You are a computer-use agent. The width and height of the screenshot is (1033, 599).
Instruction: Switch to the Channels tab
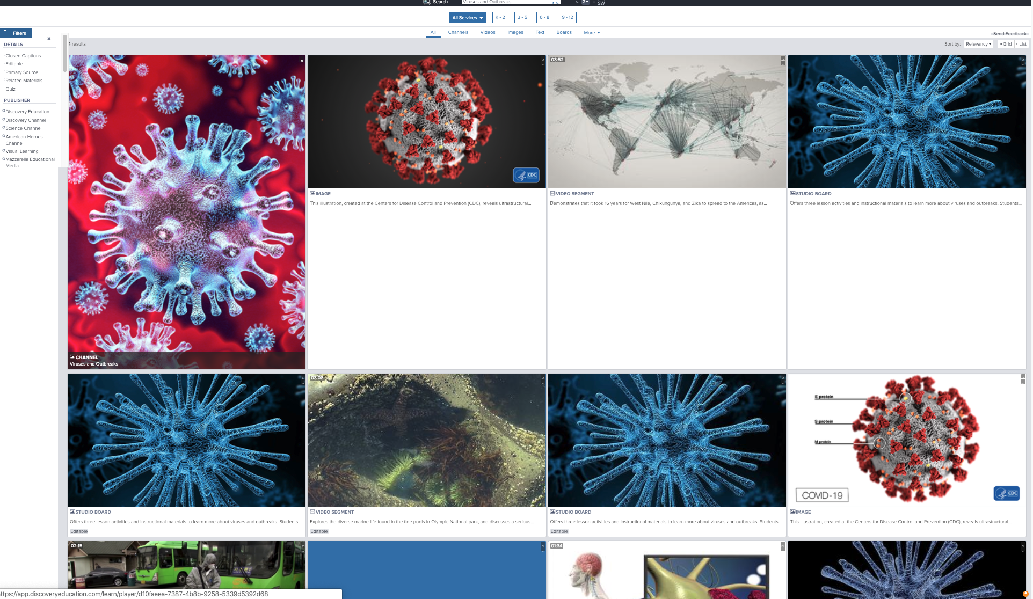pos(458,32)
